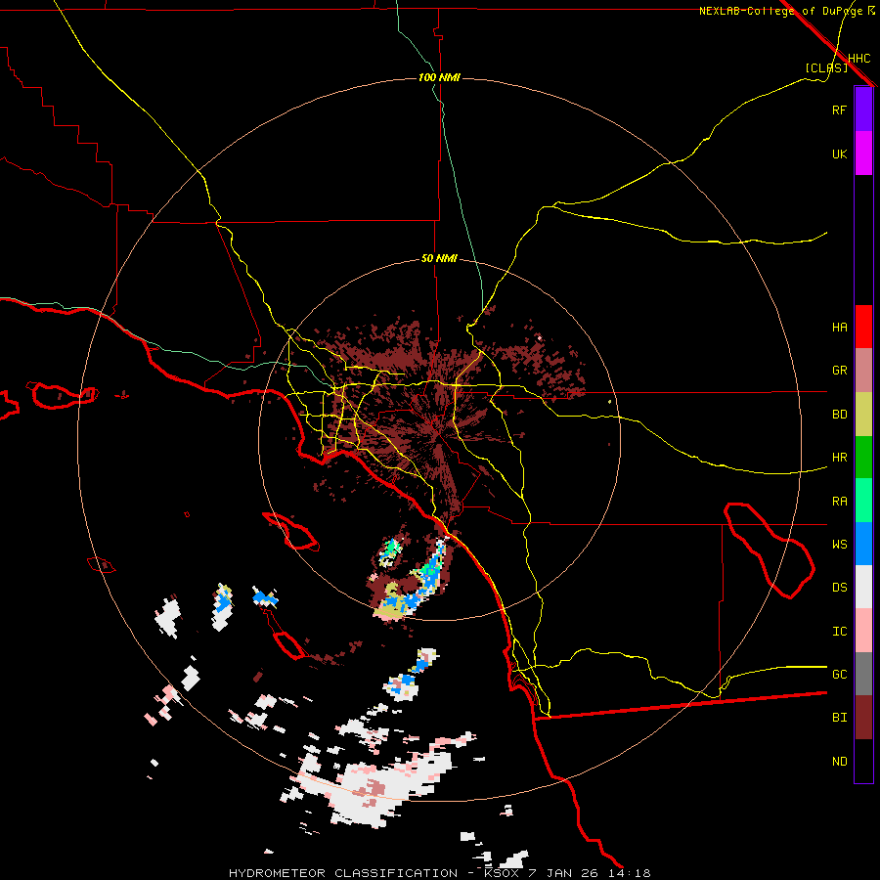The image size is (880, 880).
Task: Select the GR graupel color swatch
Action: pos(863,371)
